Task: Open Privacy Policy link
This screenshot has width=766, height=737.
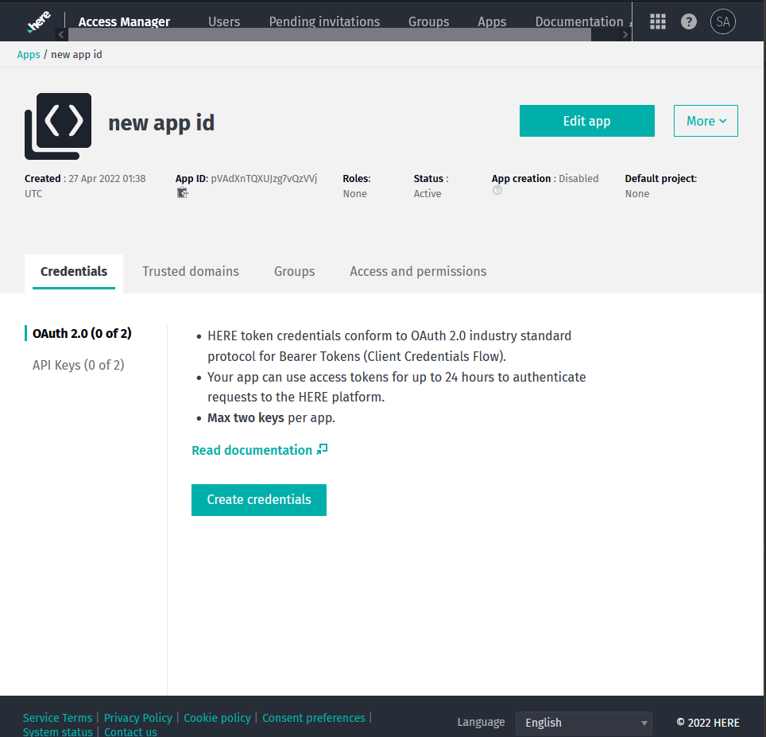Action: [x=137, y=717]
